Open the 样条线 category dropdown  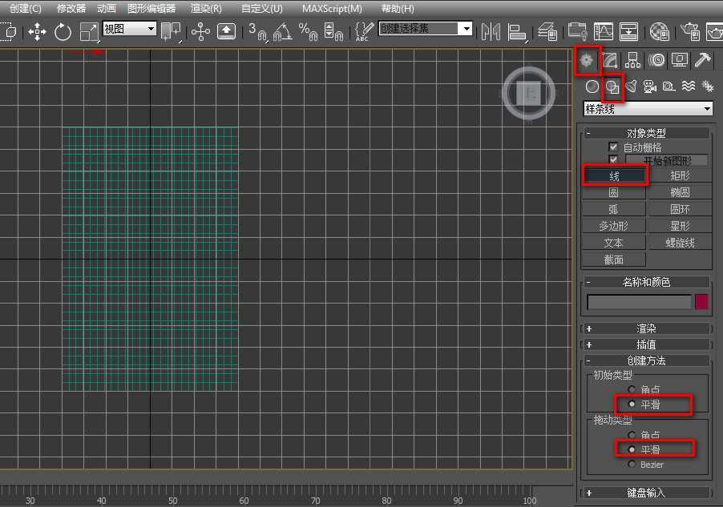click(x=648, y=109)
